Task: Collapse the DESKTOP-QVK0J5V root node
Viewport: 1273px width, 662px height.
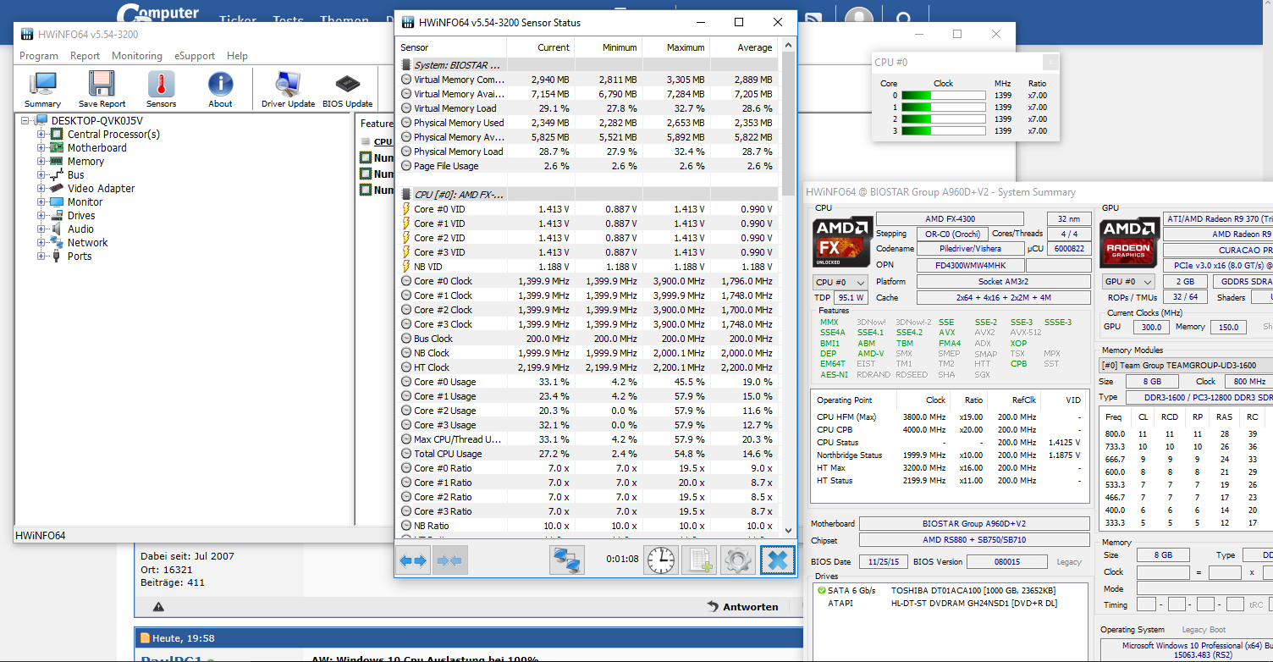Action: pyautogui.click(x=25, y=120)
